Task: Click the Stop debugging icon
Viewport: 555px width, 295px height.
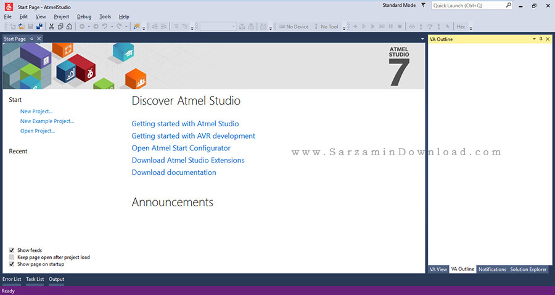Action: [x=400, y=26]
